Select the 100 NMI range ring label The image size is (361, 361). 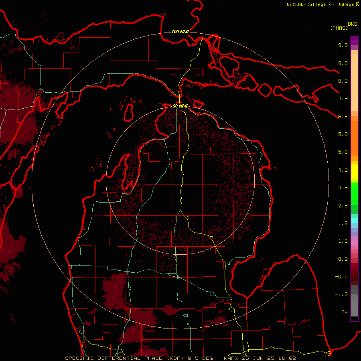pyautogui.click(x=180, y=32)
